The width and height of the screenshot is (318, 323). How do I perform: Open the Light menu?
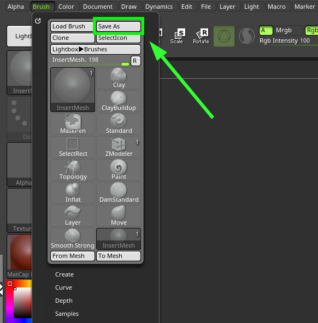(x=253, y=7)
